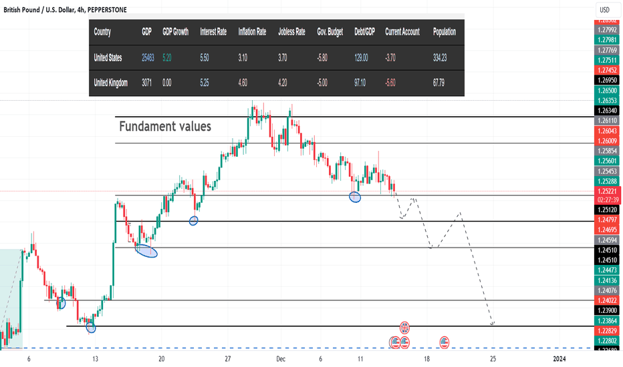The image size is (623, 367).
Task: Click the GDP growth value 5.20
Action: point(167,57)
